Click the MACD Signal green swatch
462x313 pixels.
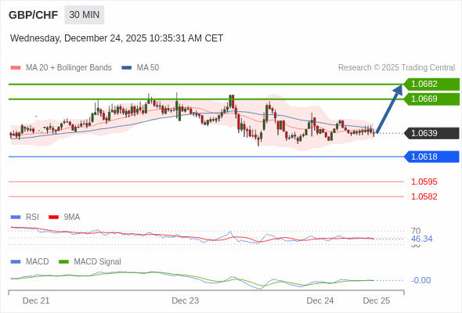tap(63, 262)
